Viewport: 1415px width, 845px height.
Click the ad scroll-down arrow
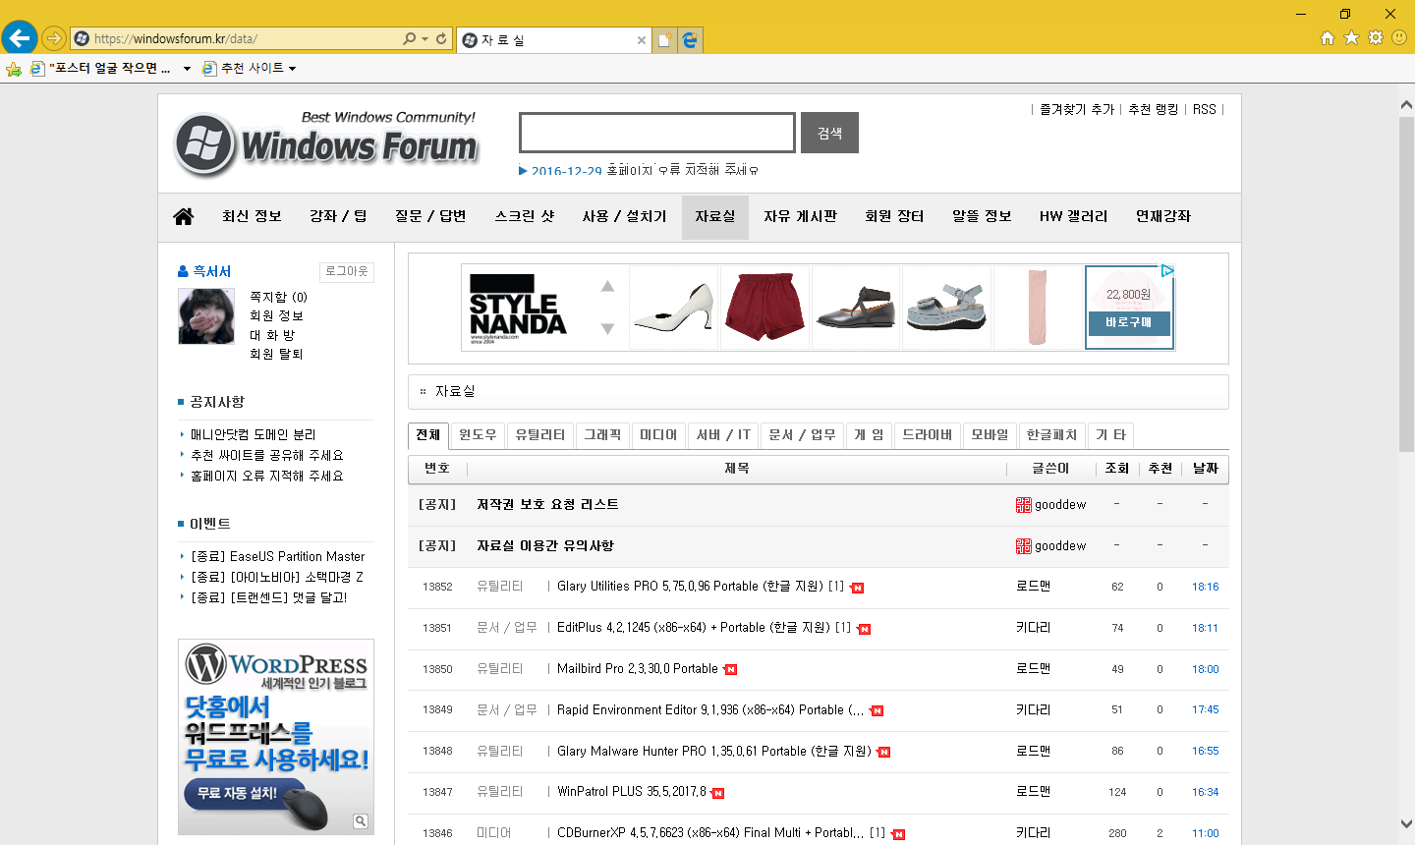607,328
